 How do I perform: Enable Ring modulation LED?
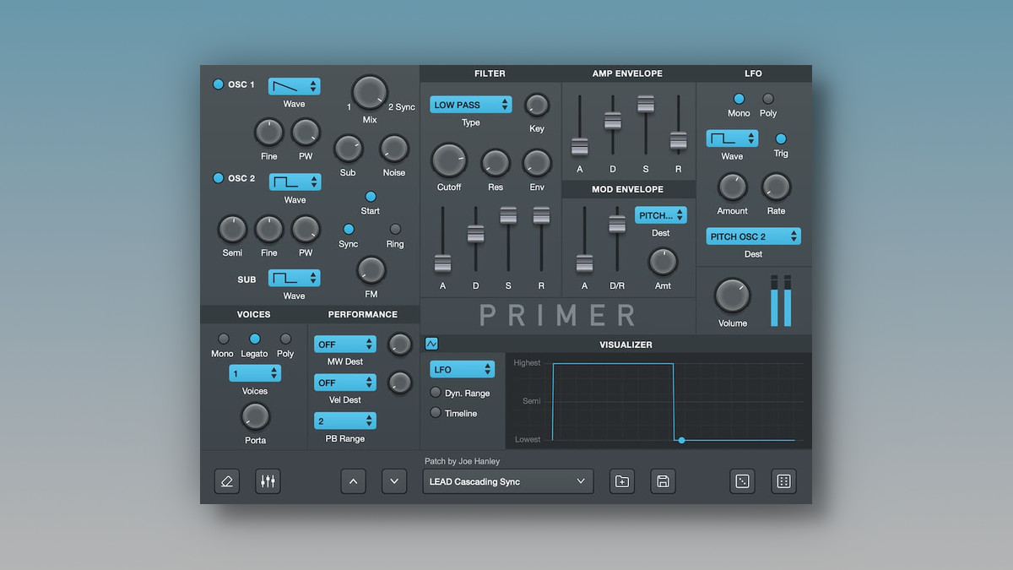[x=395, y=229]
